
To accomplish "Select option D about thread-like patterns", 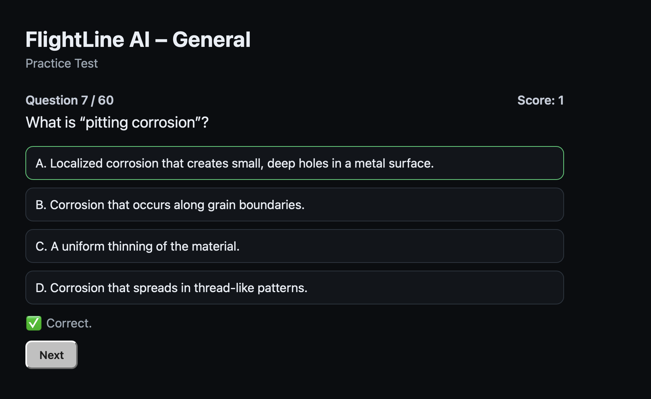I will tap(294, 288).
